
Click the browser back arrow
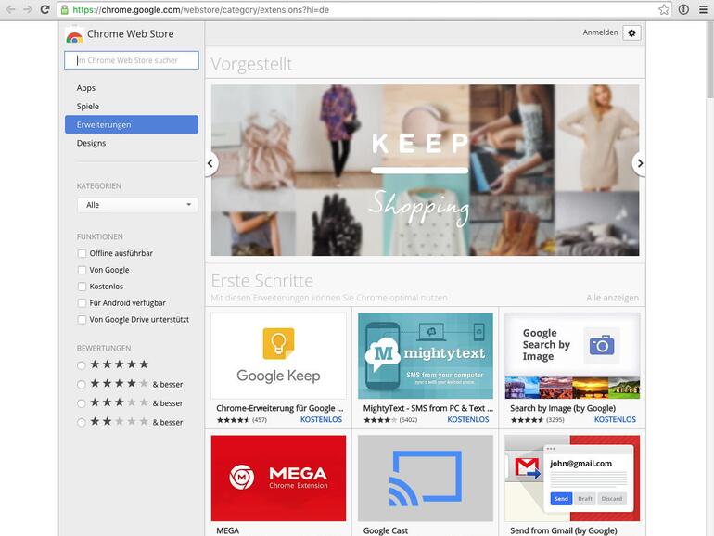(10, 9)
